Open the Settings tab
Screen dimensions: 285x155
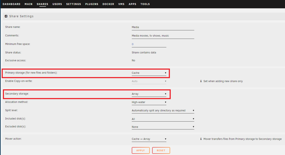pos(74,4)
